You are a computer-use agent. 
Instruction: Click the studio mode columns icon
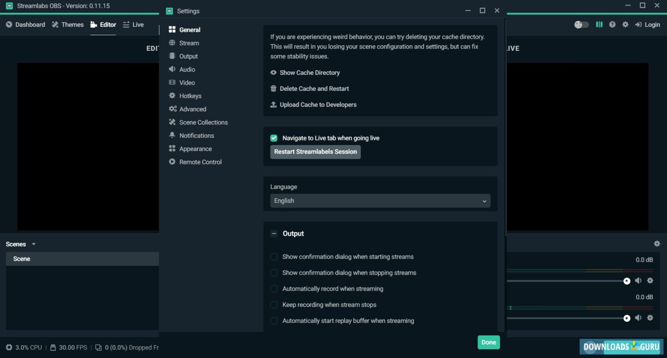click(x=599, y=25)
